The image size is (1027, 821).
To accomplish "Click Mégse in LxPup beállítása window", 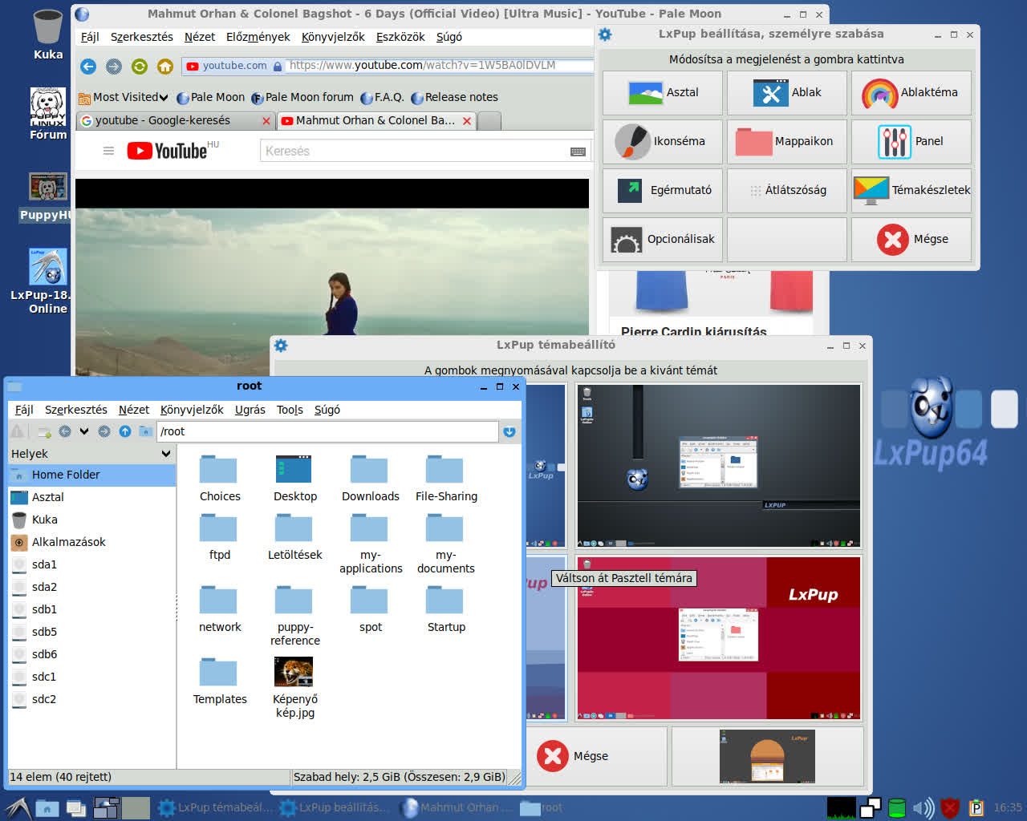I will [x=911, y=240].
